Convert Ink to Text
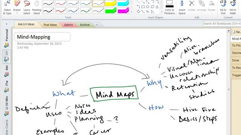This screenshot has width=241, height=135. (x=223, y=7)
